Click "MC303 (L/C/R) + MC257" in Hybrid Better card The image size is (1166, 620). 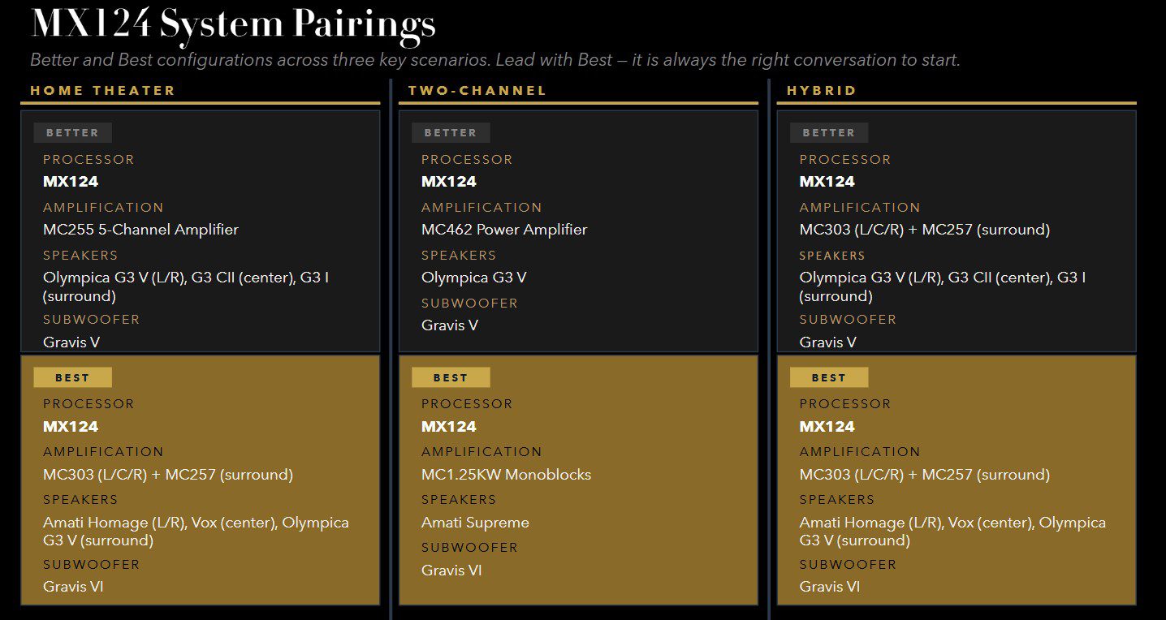click(925, 230)
